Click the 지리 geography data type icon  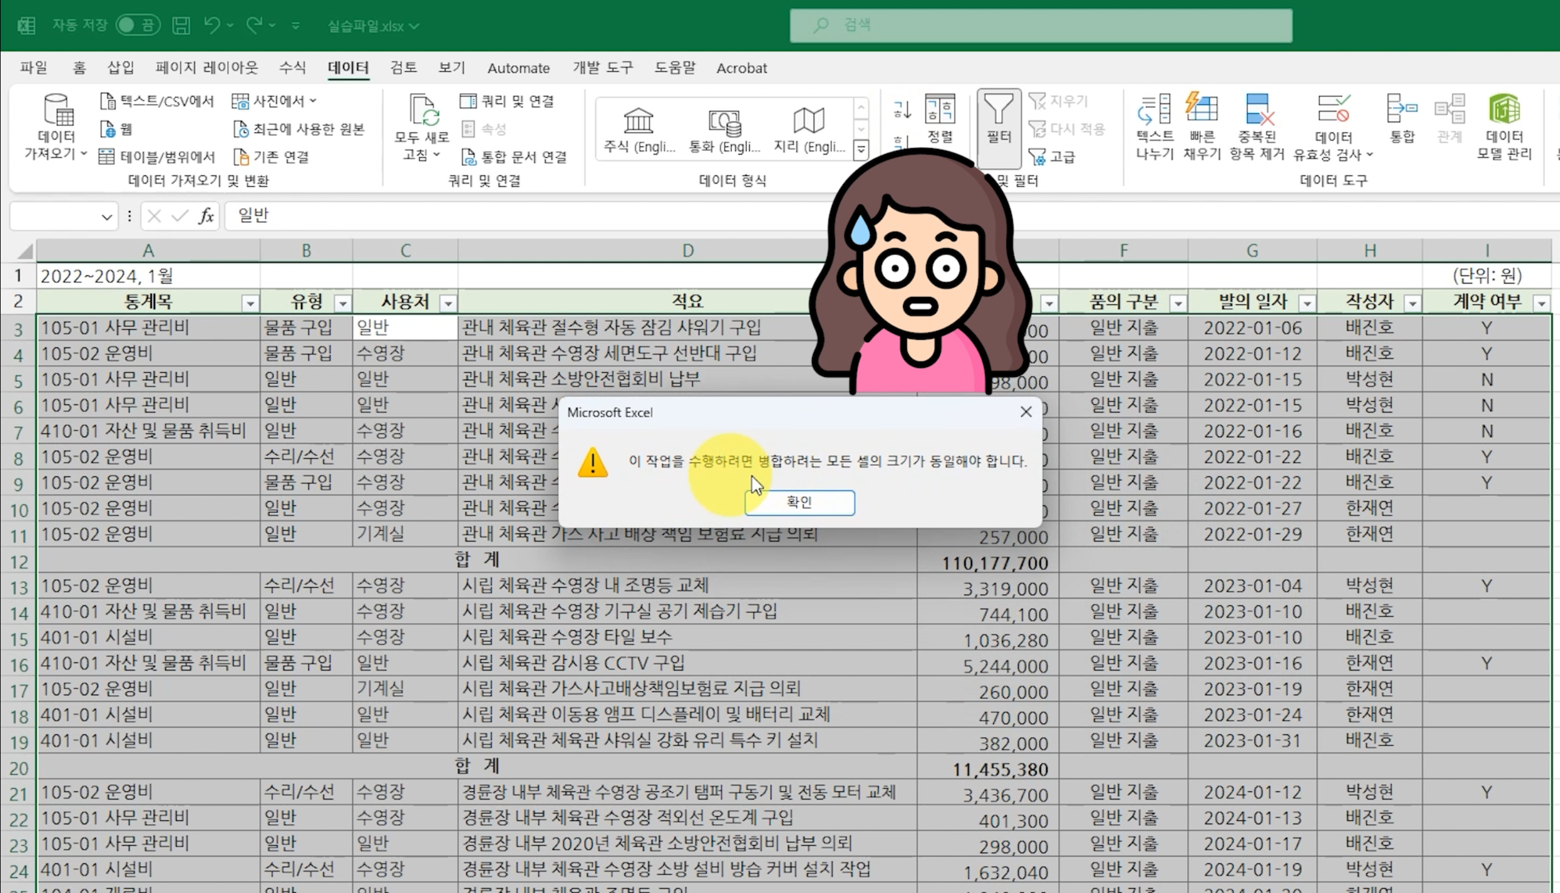[x=809, y=122]
